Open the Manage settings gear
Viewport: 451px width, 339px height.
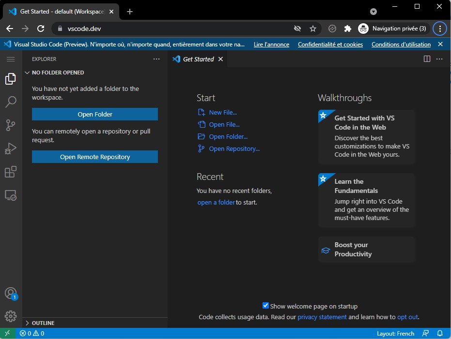coord(11,316)
